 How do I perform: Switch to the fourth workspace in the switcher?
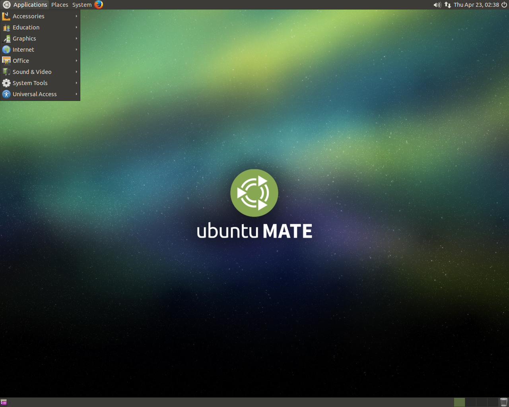(493, 402)
